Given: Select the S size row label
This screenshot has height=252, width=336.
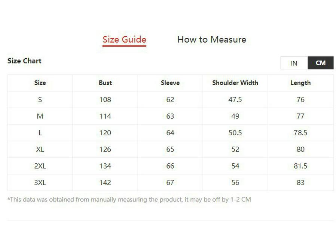Looking at the screenshot, I should coord(40,100).
